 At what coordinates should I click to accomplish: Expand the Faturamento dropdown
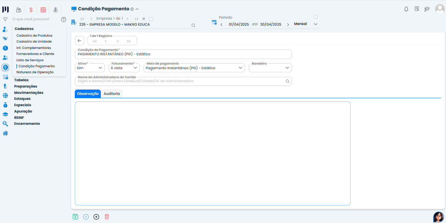click(x=124, y=68)
